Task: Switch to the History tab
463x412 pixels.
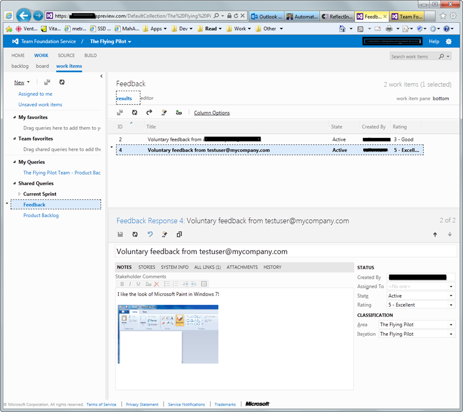Action: (x=272, y=267)
